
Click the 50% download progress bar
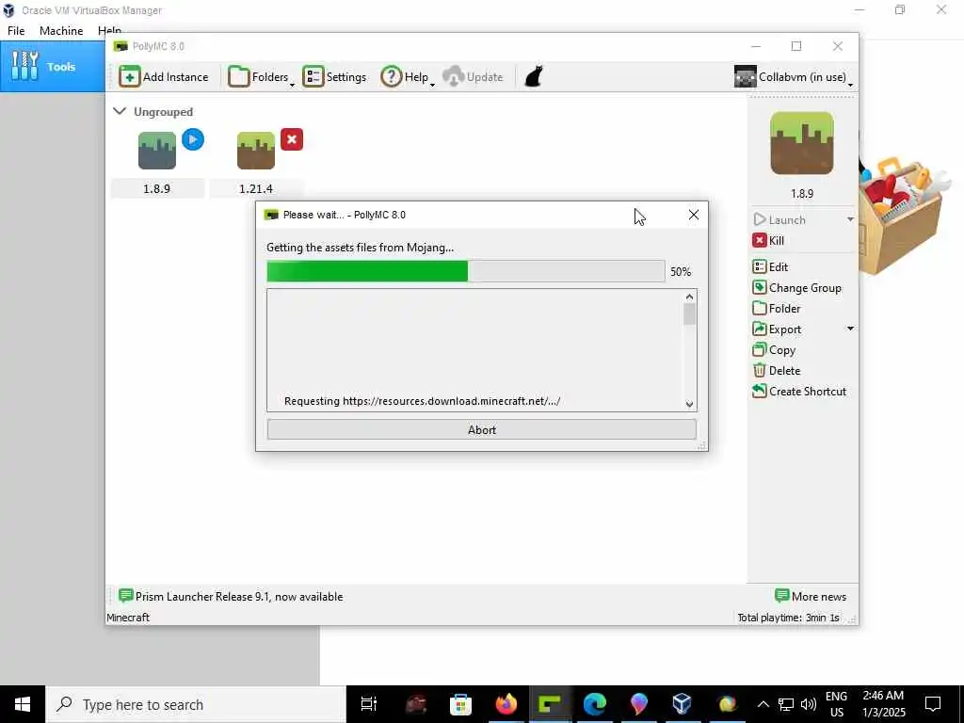point(465,271)
